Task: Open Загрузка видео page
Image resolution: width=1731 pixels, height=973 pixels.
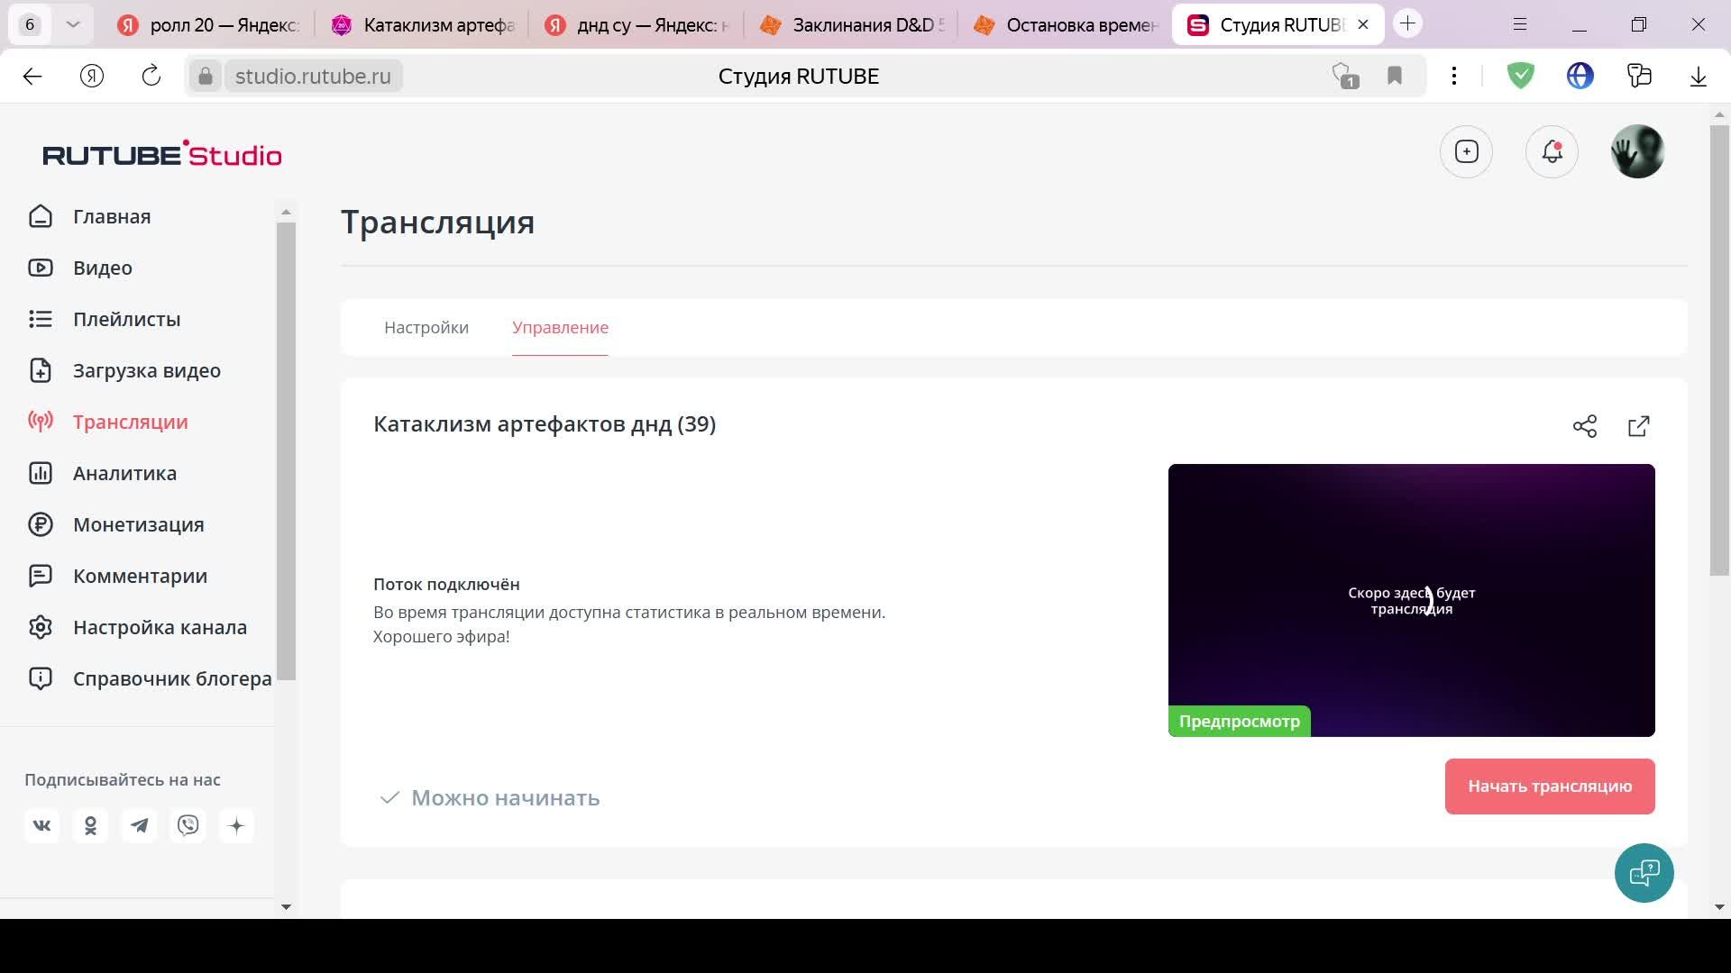Action: coord(124,370)
